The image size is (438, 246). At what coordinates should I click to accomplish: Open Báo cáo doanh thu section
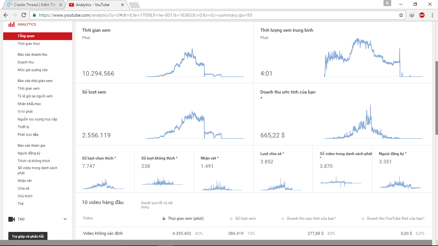point(32,55)
